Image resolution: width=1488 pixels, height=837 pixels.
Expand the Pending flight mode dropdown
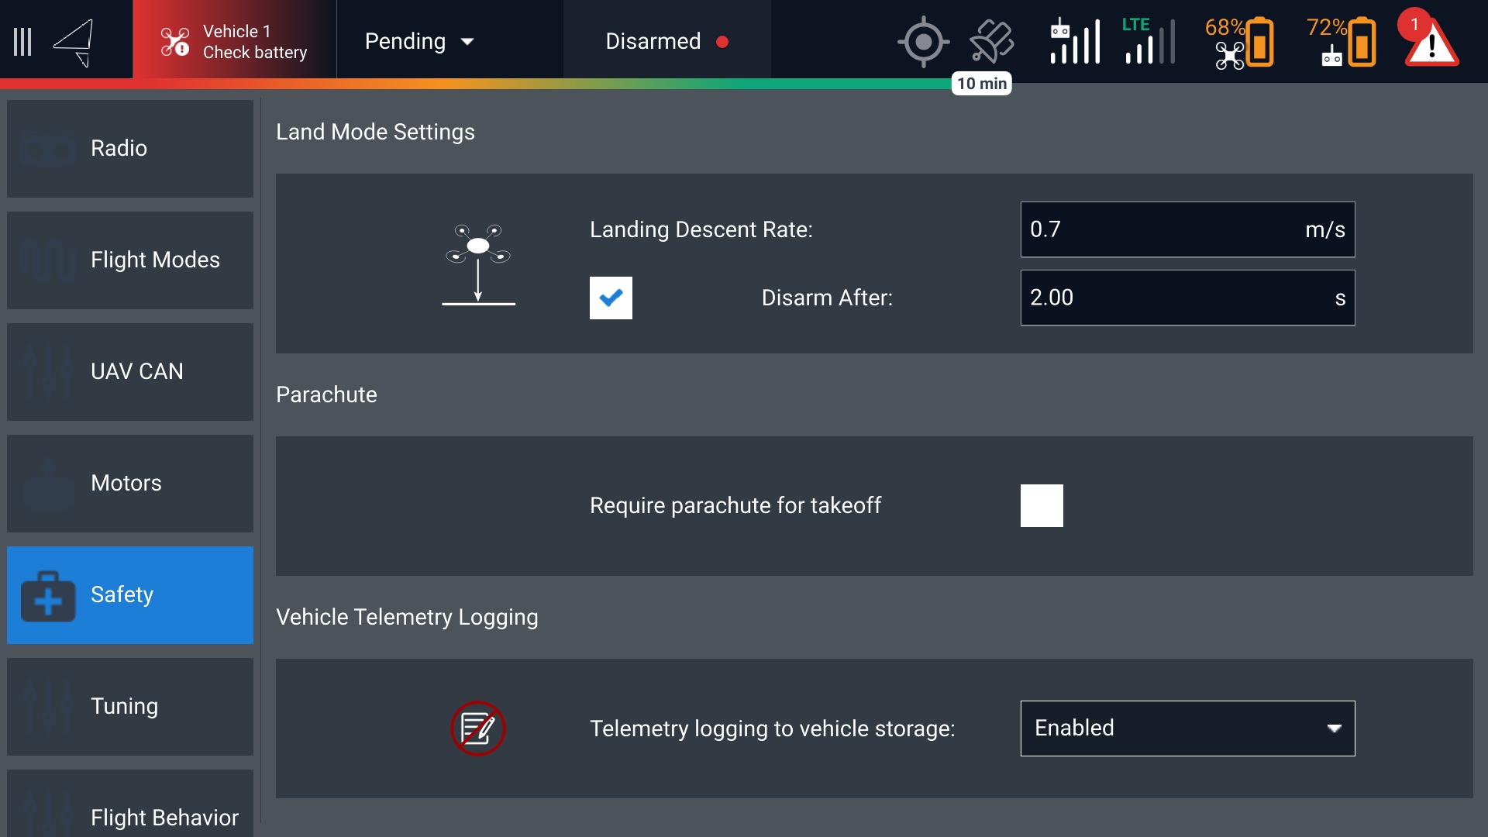[x=419, y=42]
